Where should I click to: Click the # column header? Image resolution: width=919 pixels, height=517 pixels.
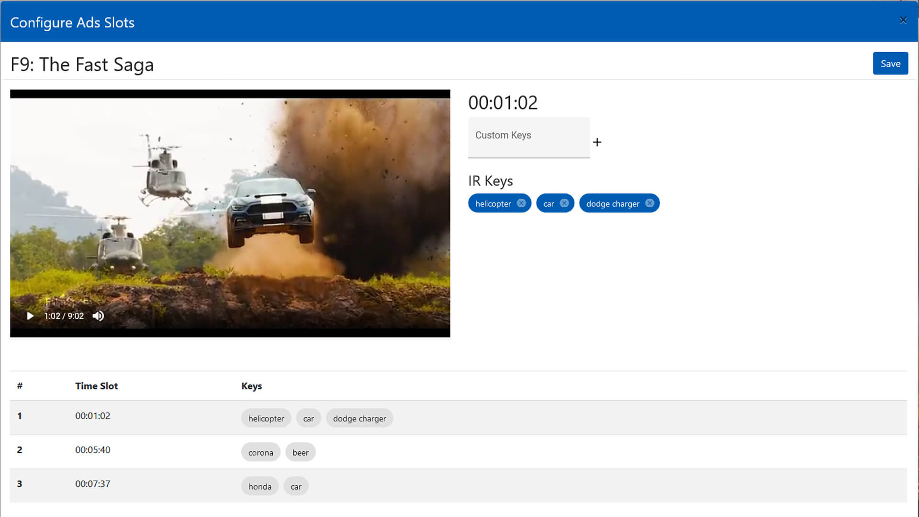tap(20, 386)
